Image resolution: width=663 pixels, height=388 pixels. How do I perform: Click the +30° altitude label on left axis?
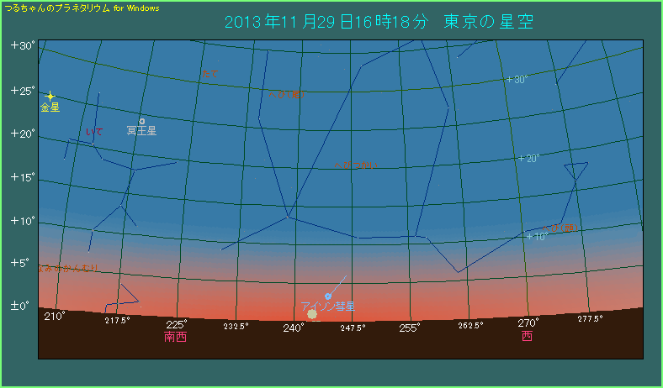[23, 46]
